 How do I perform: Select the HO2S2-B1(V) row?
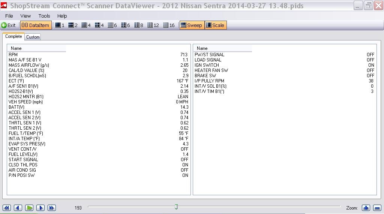coord(99,91)
